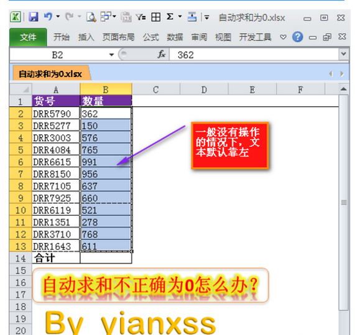Image resolution: width=355 pixels, height=335 pixels.
Task: Open the 数据 ribbon tab
Action: [x=175, y=37]
